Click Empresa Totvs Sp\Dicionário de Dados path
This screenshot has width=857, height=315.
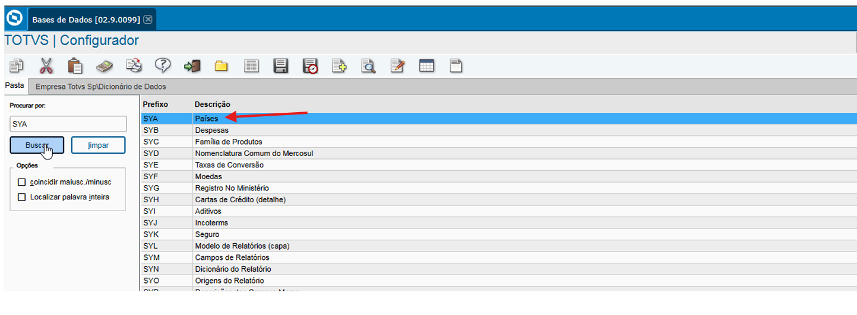click(101, 87)
